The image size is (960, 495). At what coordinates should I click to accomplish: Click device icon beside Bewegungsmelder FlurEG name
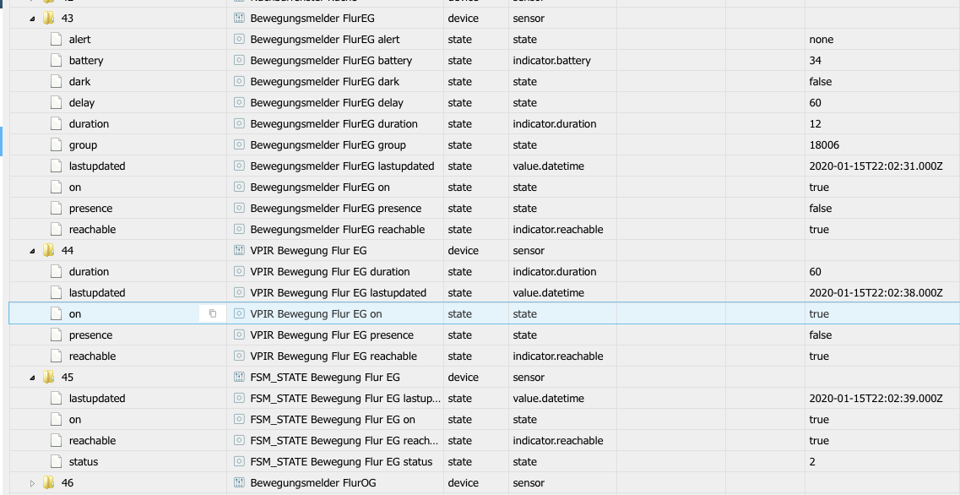click(x=239, y=19)
